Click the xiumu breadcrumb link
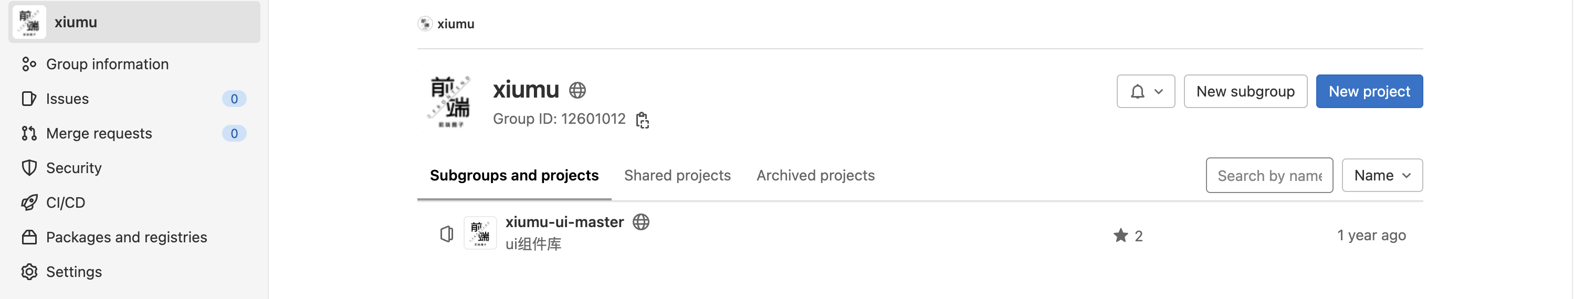Viewport: 1574px width, 299px height. point(455,24)
